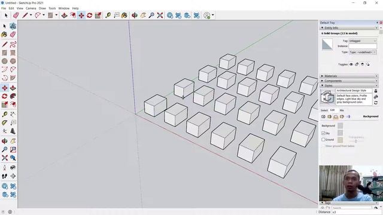Select the Freehand tool in left toolbar
The width and height of the screenshot is (383, 215).
coord(13,44)
